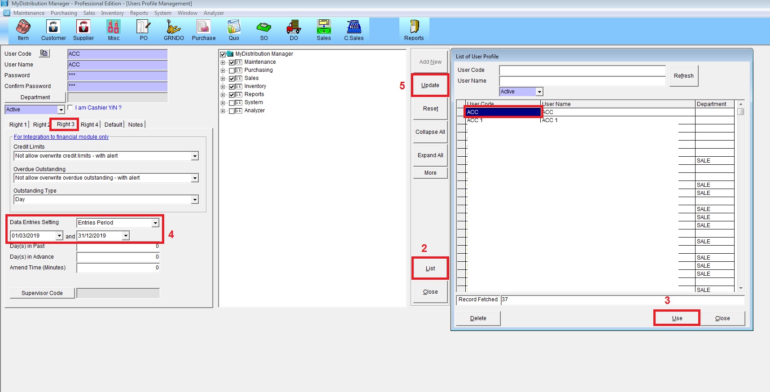The image size is (770, 392).
Task: Switch to the Right 4 tab
Action: click(x=89, y=125)
